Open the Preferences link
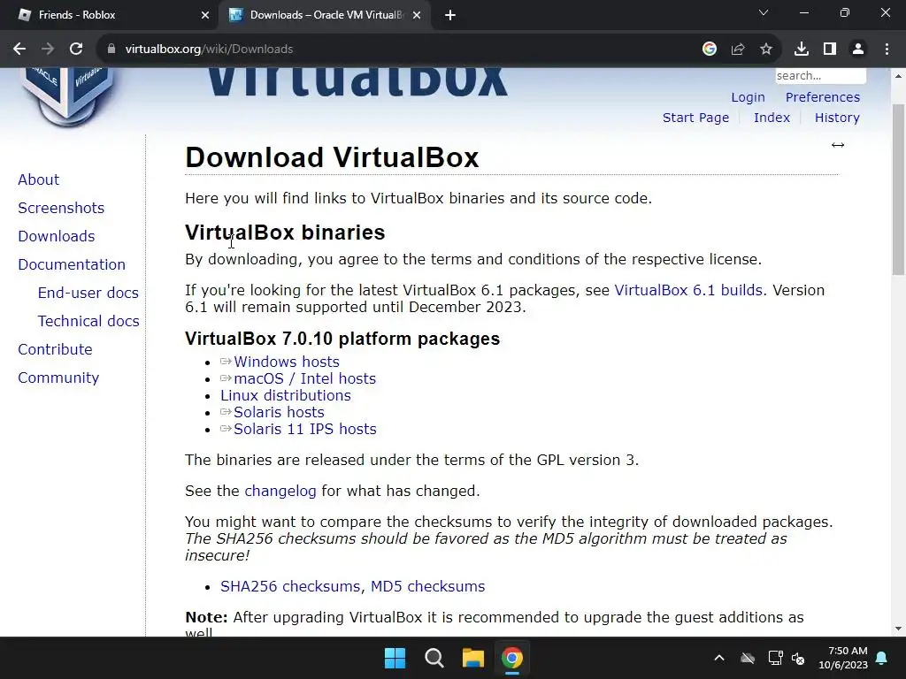The image size is (906, 679). click(822, 97)
